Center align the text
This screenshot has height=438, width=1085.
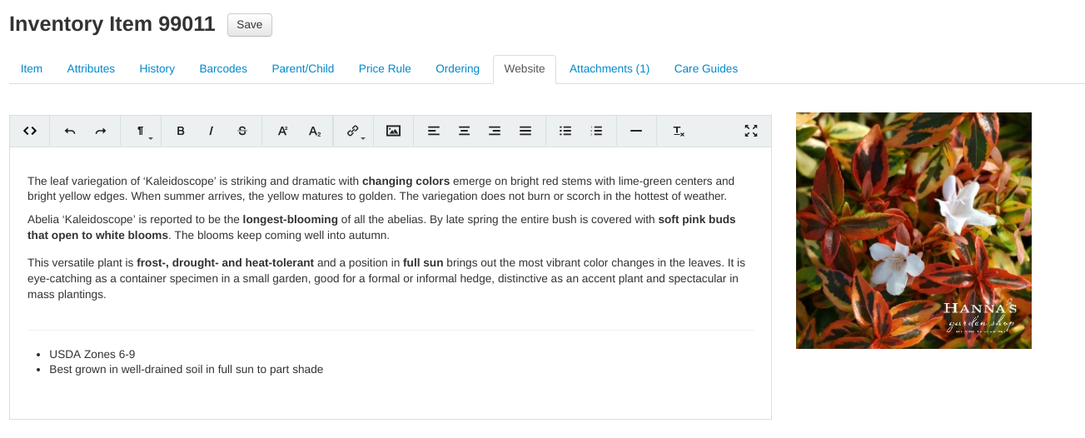(x=465, y=131)
